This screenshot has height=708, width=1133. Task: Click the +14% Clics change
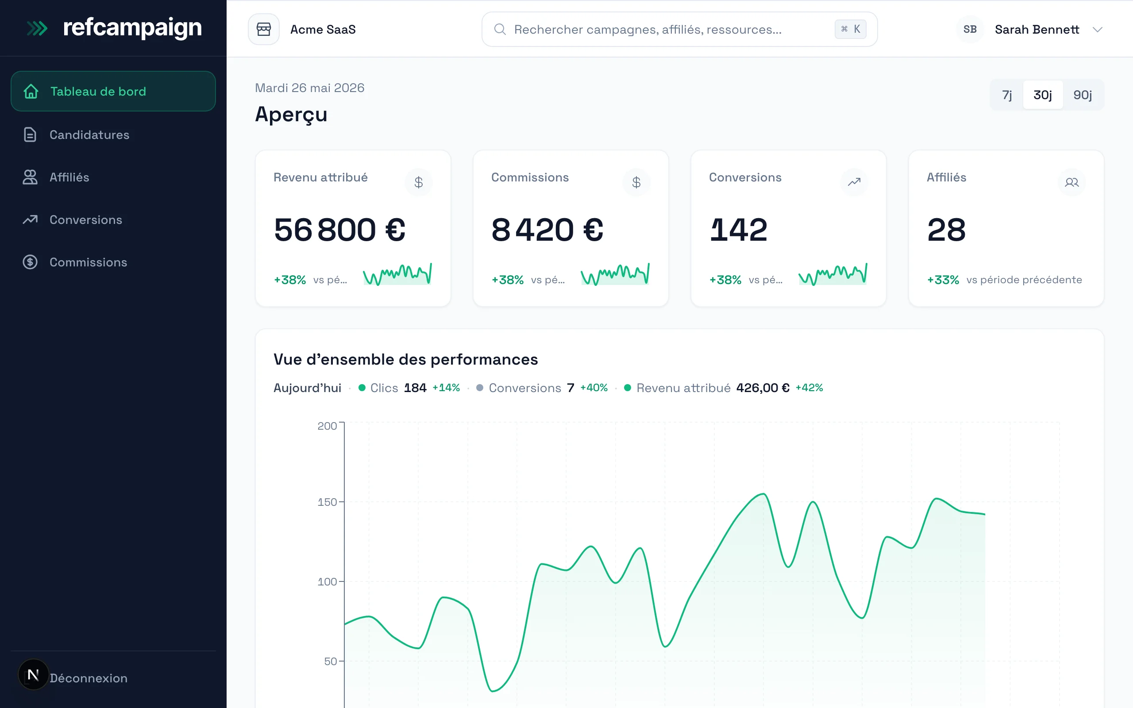[446, 388]
